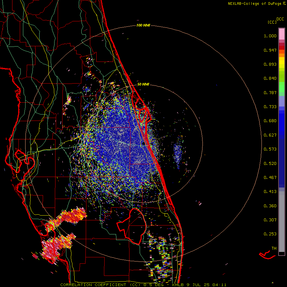
Task: Click the gray segment of the color bar
Action: tap(282, 222)
